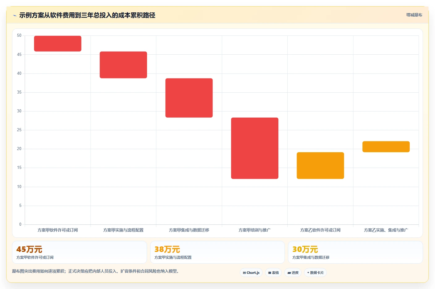This screenshot has width=435, height=289.
Task: Click the footer note starting with 瀑布图突出费用
Action: coord(96,271)
